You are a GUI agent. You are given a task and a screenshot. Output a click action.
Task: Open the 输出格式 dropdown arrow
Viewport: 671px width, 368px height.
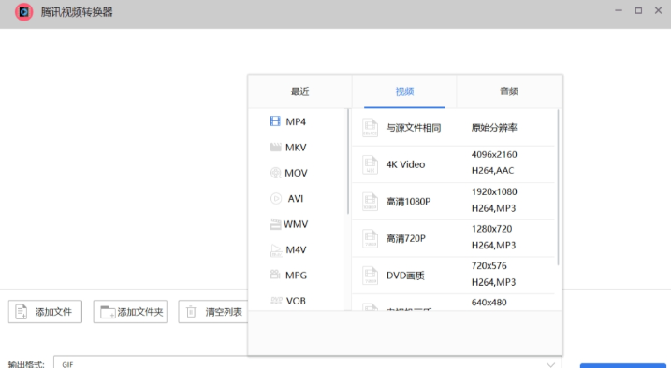[551, 364]
